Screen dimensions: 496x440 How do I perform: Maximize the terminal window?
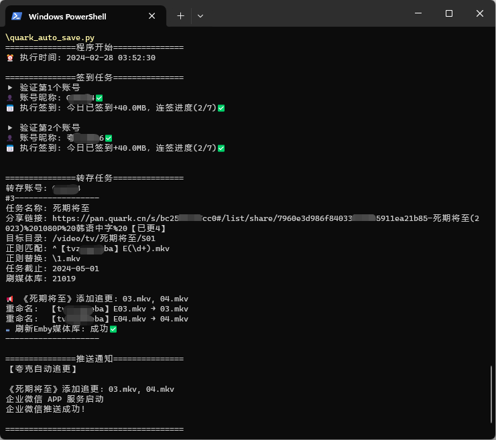coord(449,13)
